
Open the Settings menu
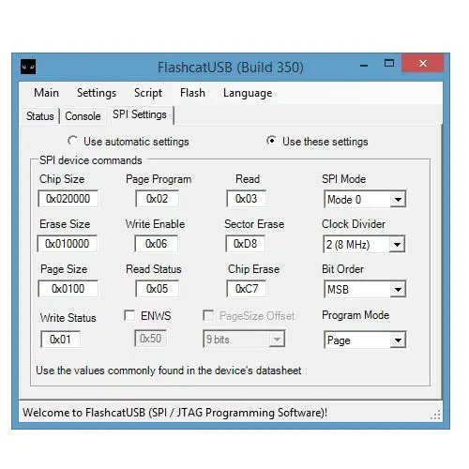tap(97, 93)
